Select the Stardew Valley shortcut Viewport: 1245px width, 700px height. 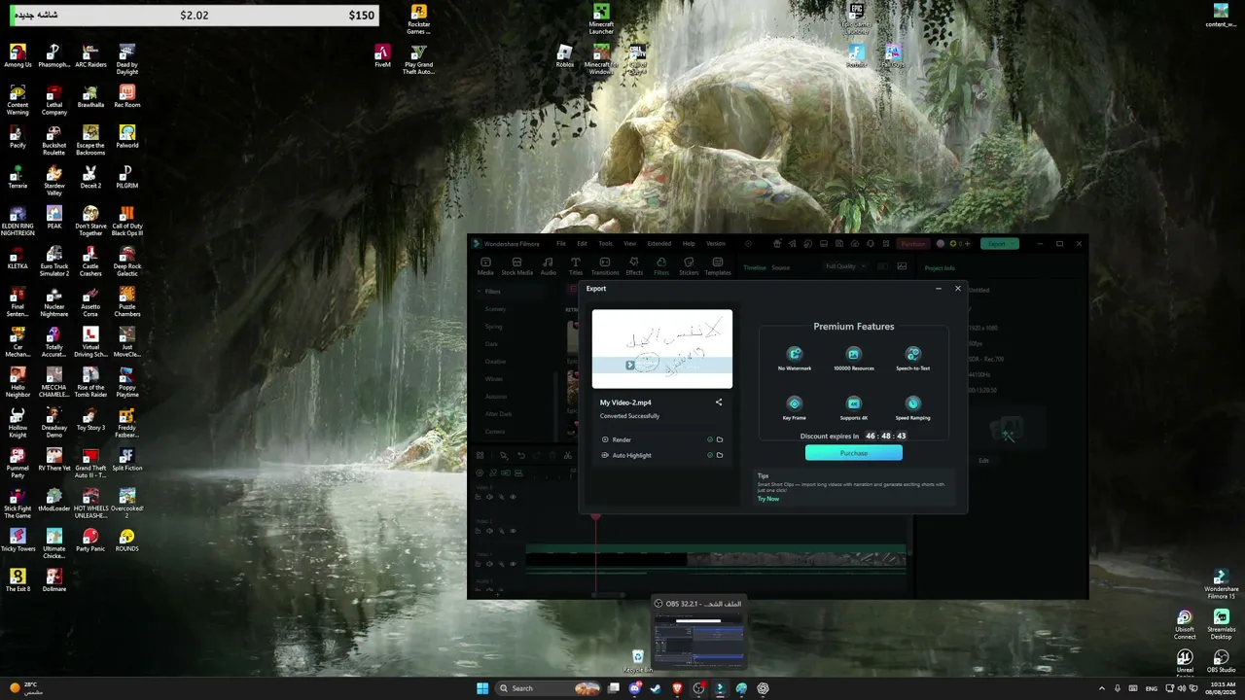(54, 180)
